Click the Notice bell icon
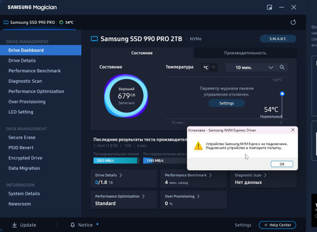Screen dimensions: 317x232 click(72, 225)
